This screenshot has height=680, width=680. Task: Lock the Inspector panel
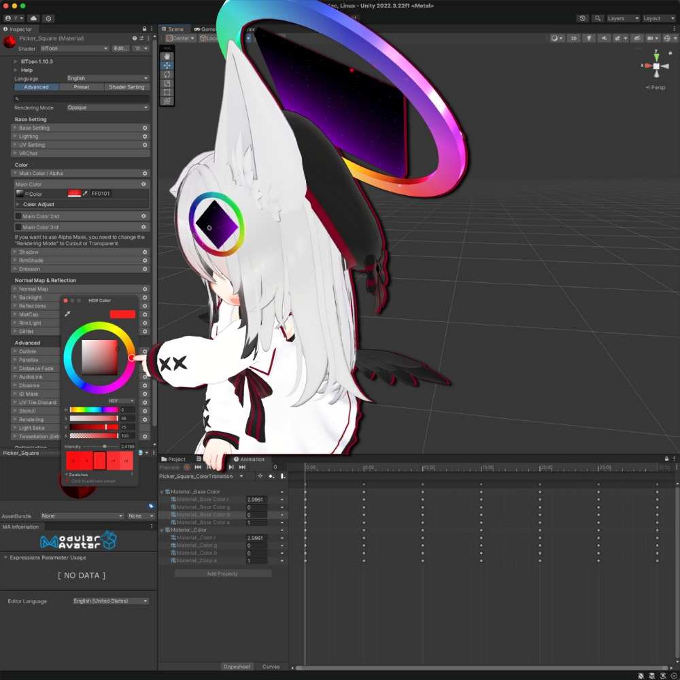pos(144,29)
